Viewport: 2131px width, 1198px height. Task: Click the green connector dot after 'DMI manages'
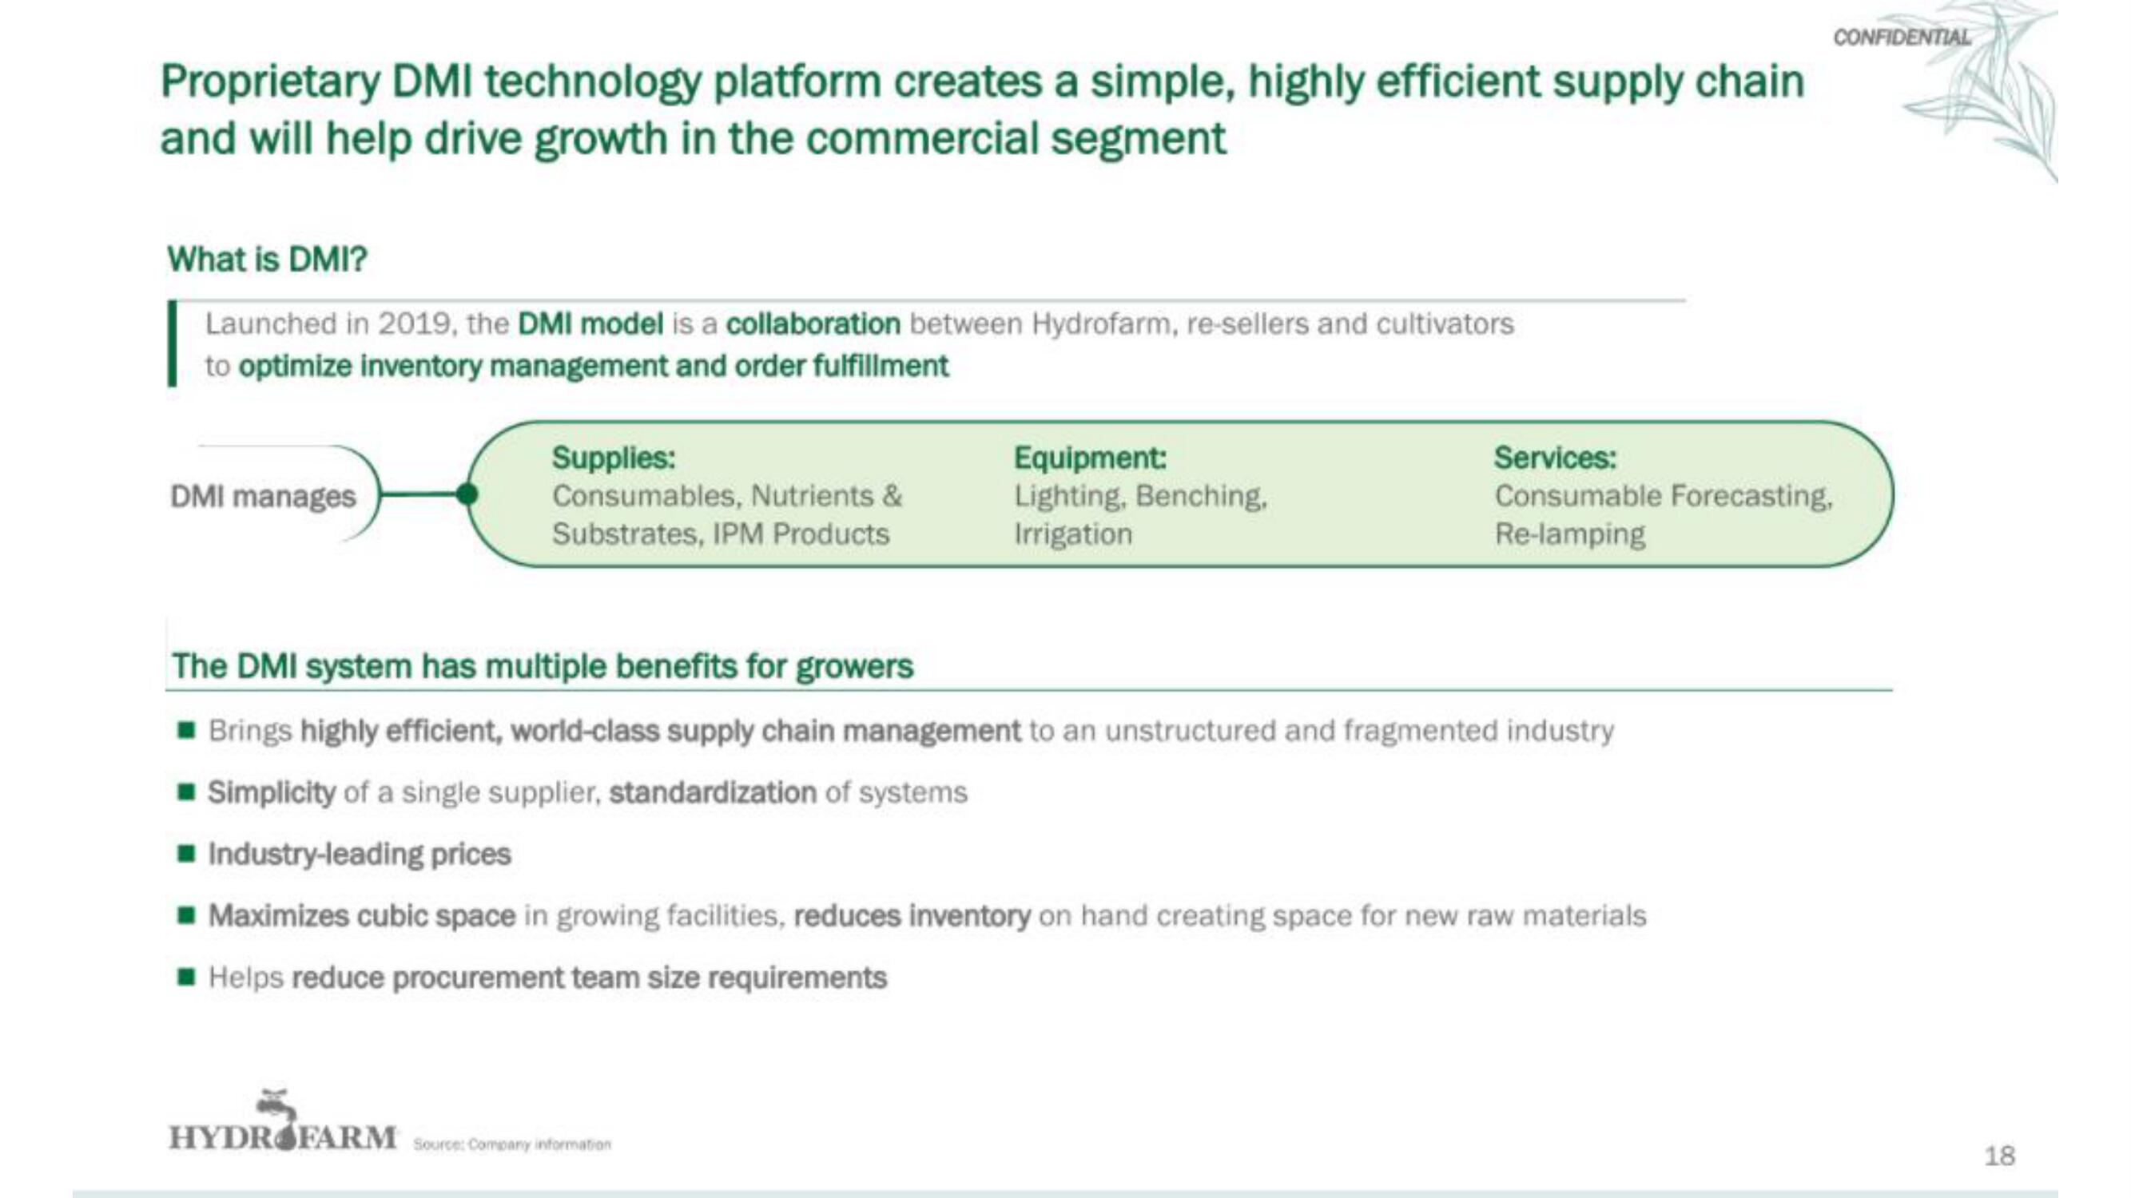pyautogui.click(x=467, y=494)
